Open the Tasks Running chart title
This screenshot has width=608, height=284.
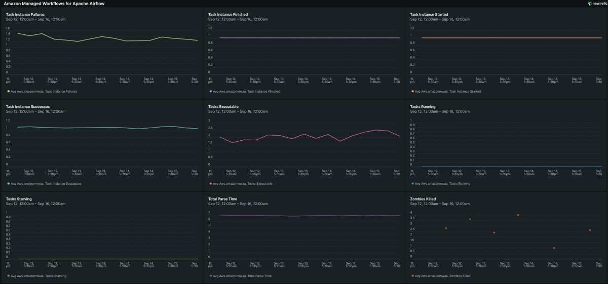click(x=423, y=107)
